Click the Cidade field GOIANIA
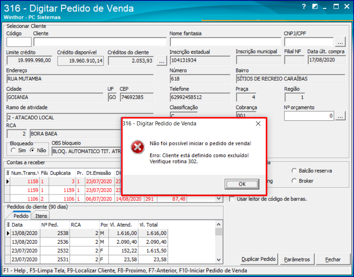354x277 pixels. [55, 97]
